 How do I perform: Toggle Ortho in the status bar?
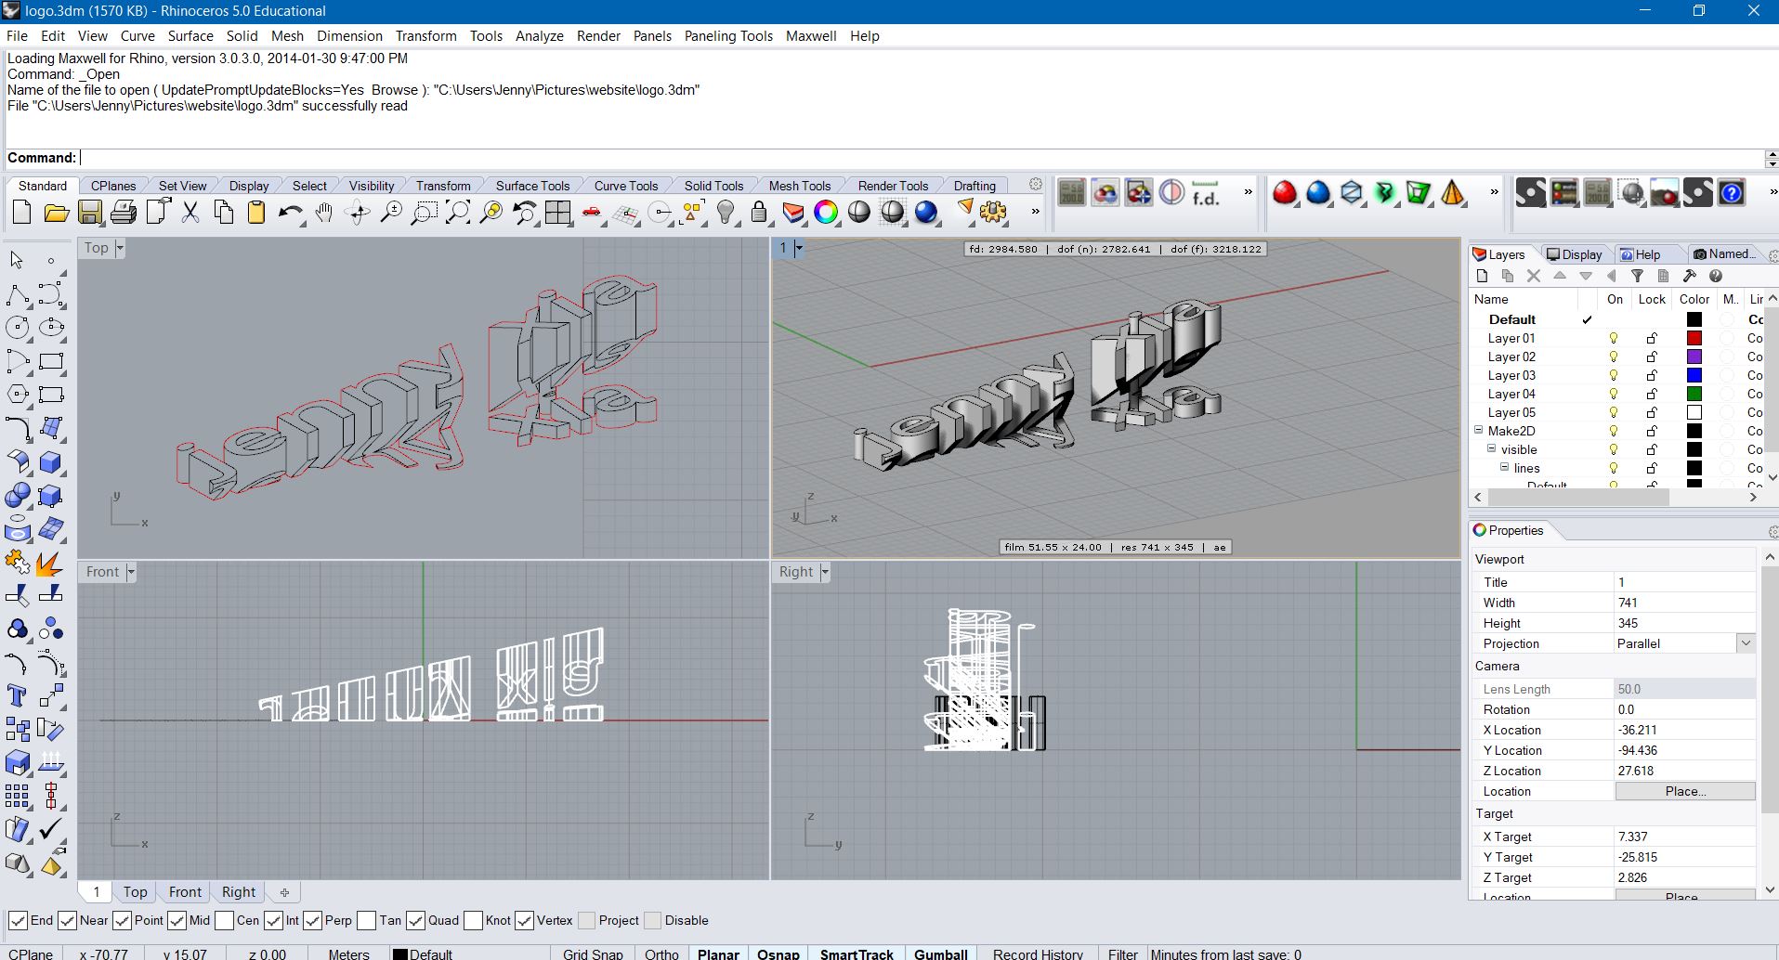(x=661, y=954)
